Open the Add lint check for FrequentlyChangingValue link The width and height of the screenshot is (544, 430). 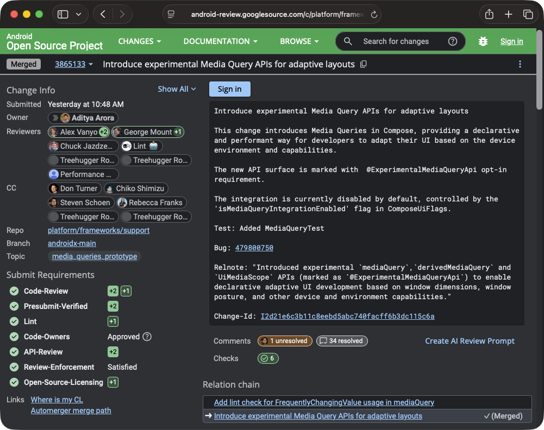pos(324,402)
